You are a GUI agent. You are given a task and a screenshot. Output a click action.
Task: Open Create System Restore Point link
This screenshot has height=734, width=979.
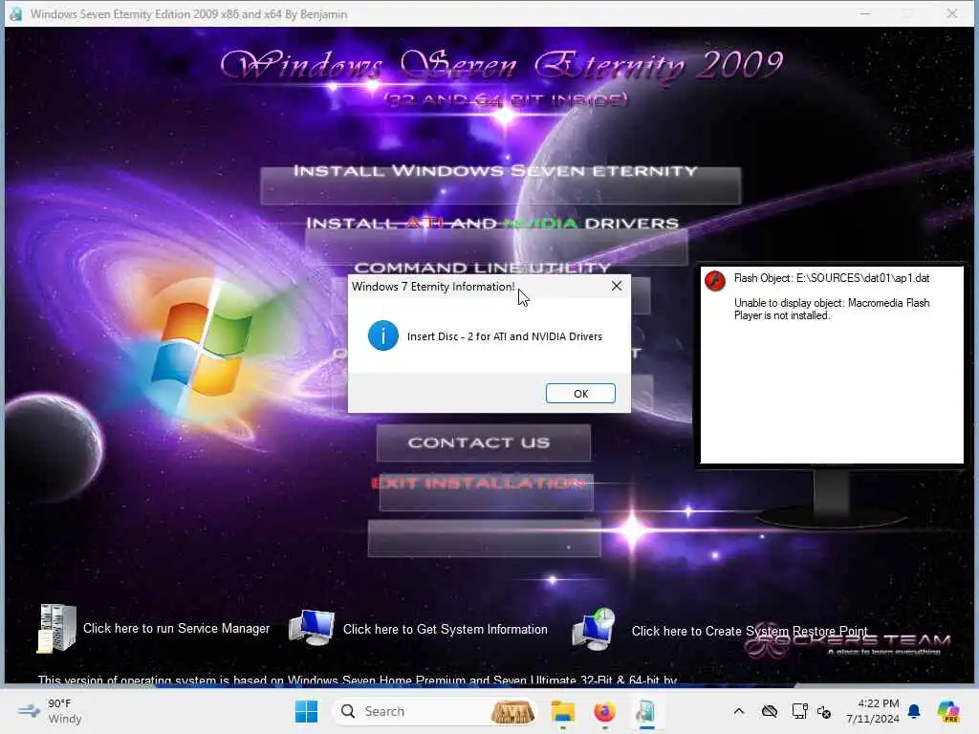(750, 631)
